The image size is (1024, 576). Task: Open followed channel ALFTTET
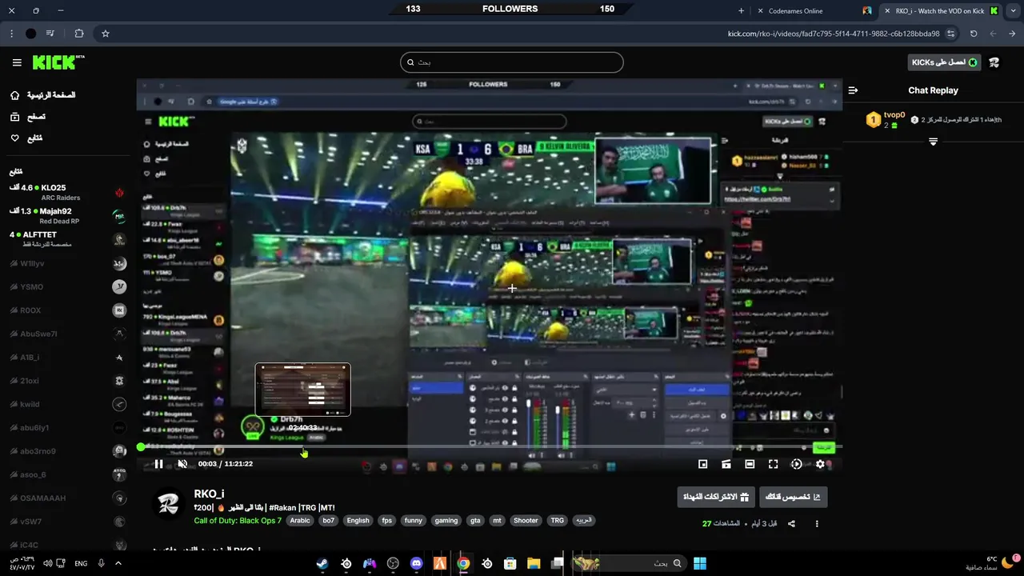click(66, 239)
